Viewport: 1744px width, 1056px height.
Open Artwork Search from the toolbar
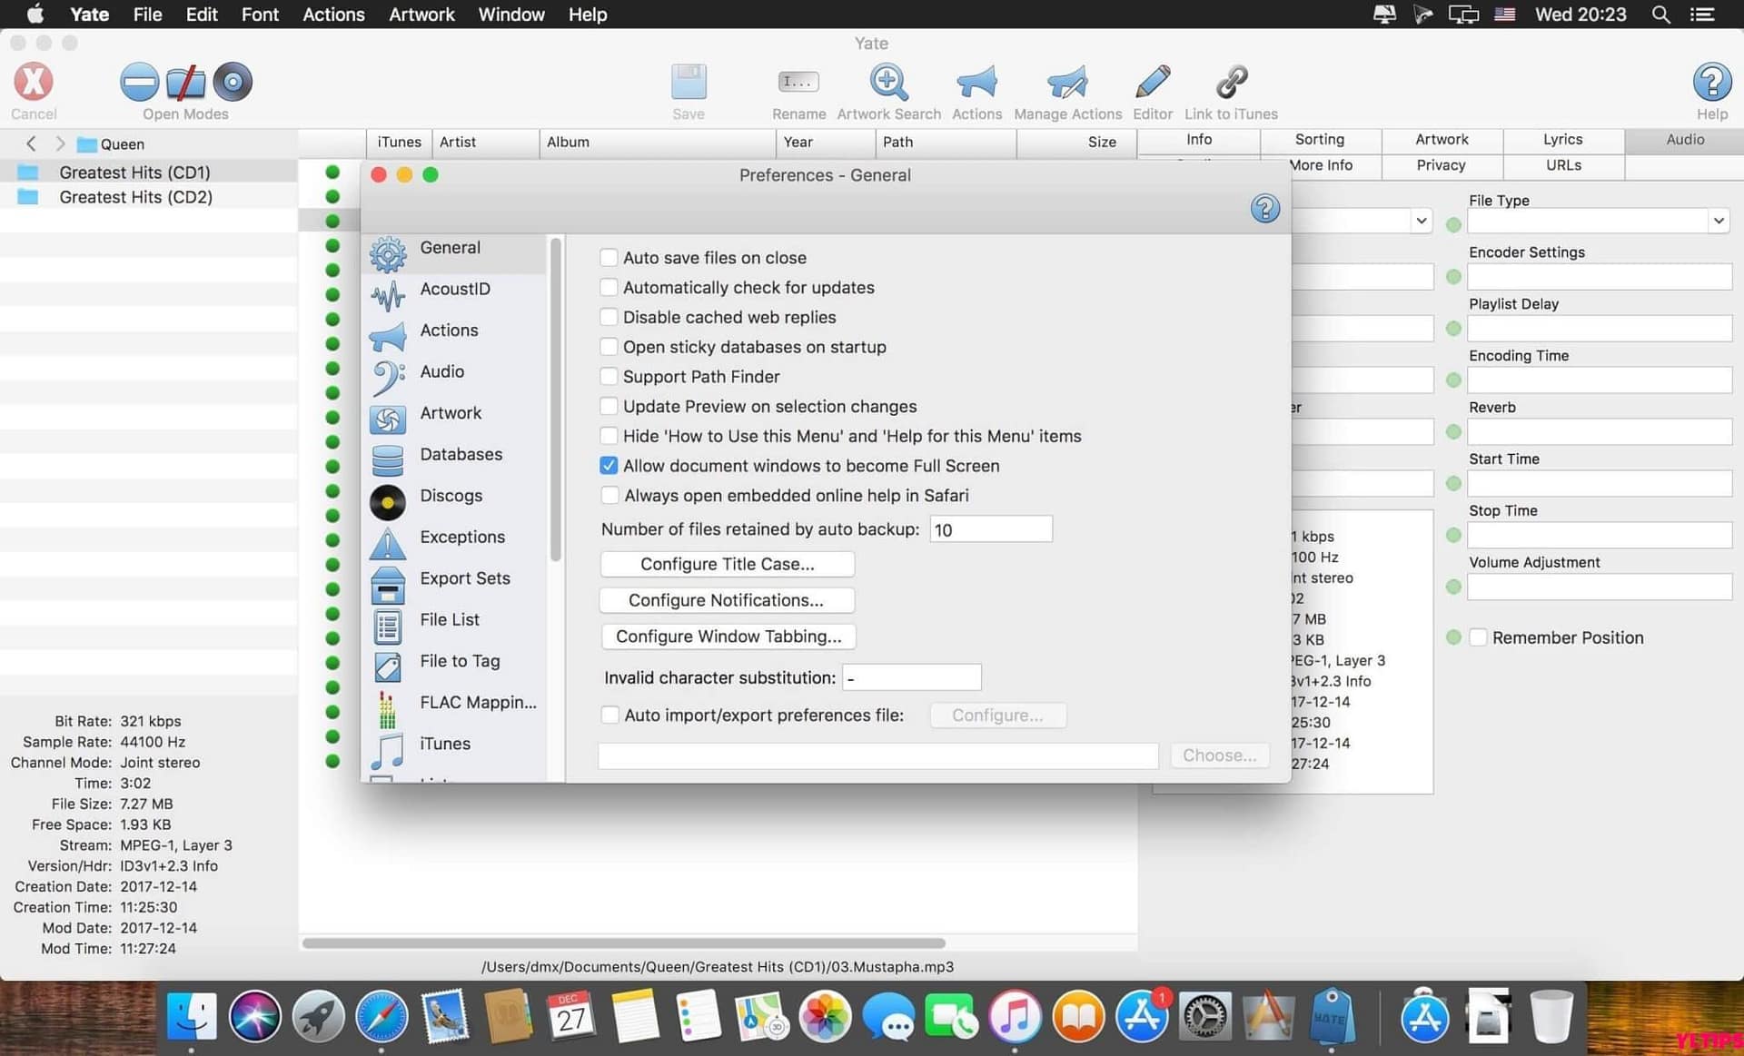tap(887, 82)
